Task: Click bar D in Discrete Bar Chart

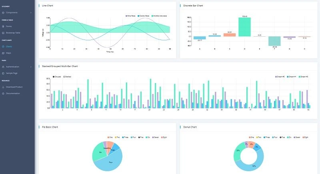Action: [x=244, y=27]
